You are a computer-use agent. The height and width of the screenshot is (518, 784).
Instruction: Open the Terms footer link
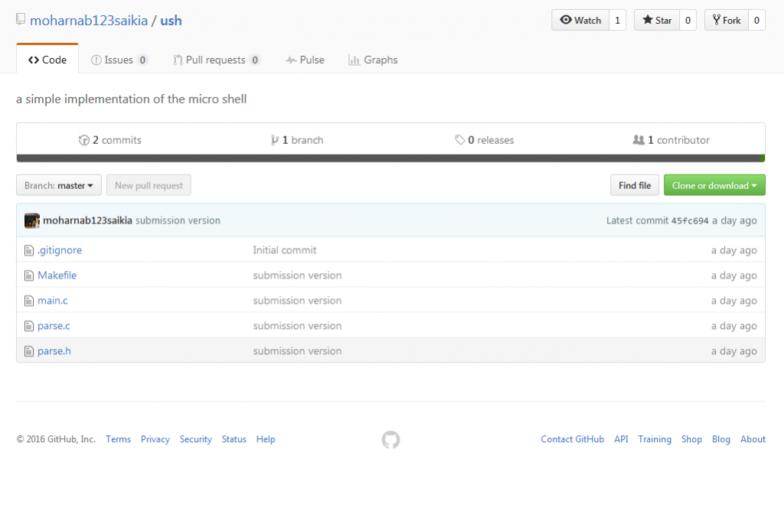pyautogui.click(x=118, y=439)
